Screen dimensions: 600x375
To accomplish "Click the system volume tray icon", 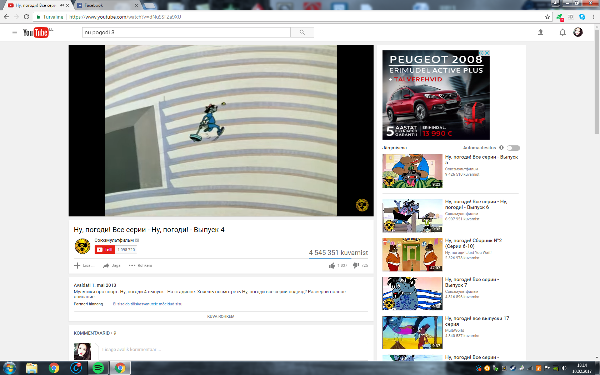I will point(564,368).
